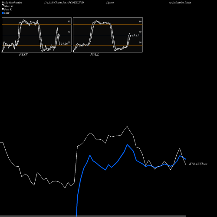
Task: Click the 50 level label in FAST chart
Action: [x=69, y=32]
